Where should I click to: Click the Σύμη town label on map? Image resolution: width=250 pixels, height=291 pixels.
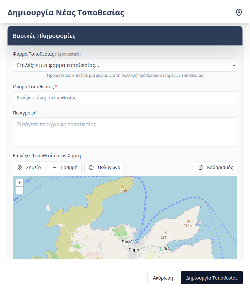(x=134, y=249)
